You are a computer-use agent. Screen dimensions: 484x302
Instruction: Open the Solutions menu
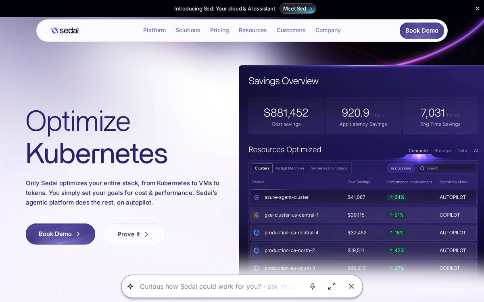[x=188, y=30]
